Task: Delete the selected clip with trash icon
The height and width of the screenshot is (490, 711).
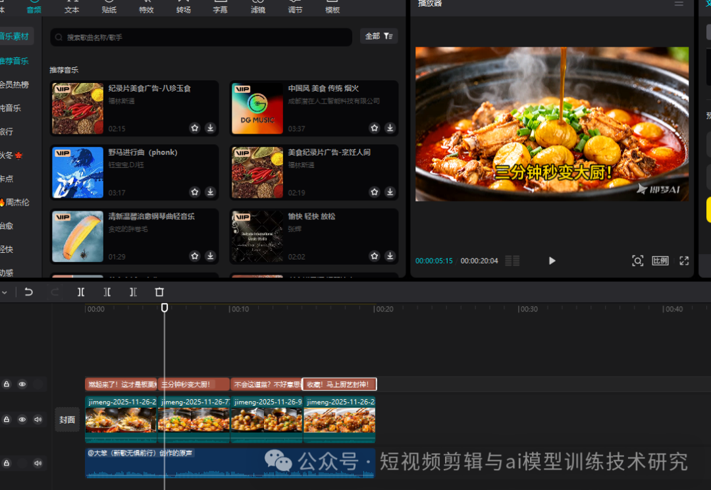Action: point(159,292)
